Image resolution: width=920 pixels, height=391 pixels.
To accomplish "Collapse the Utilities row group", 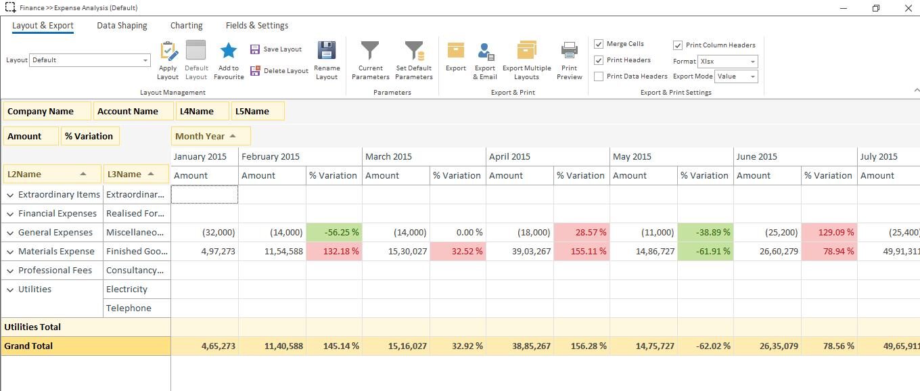I will 10,289.
